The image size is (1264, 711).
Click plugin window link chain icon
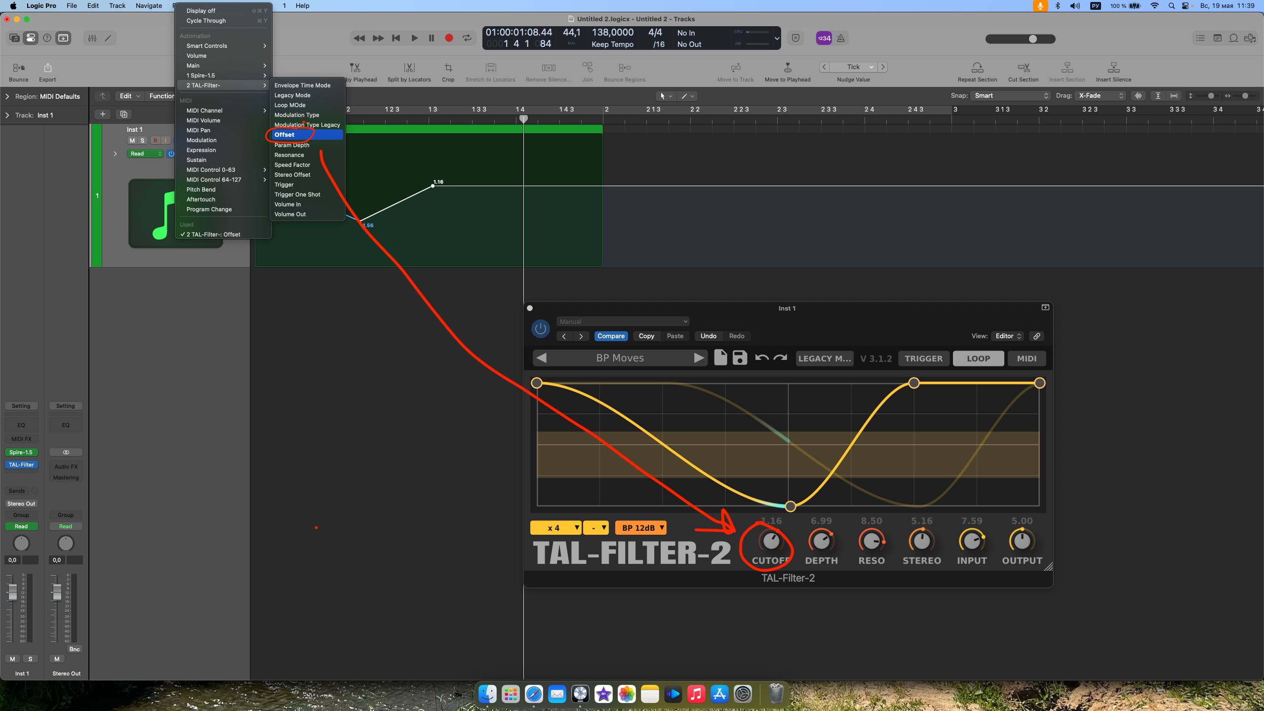[1036, 336]
